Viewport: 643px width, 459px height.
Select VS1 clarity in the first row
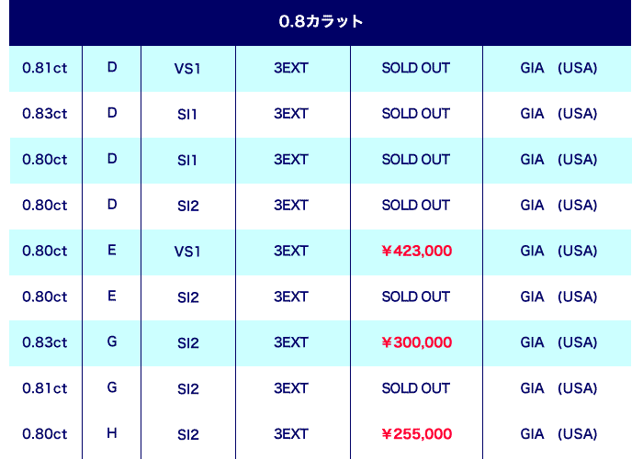click(187, 68)
